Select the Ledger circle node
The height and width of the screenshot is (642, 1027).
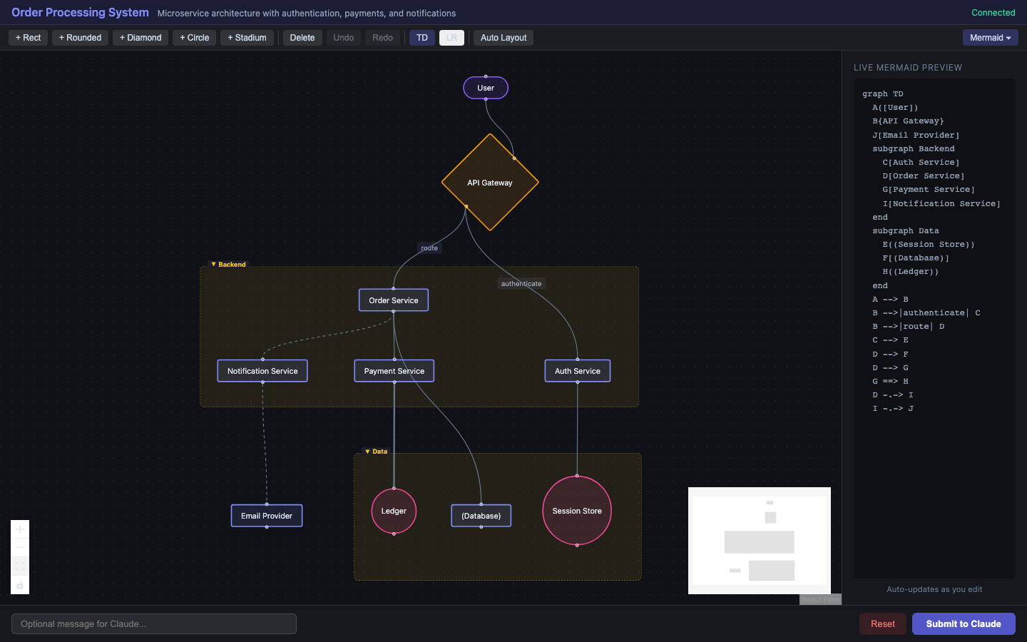[x=394, y=511]
